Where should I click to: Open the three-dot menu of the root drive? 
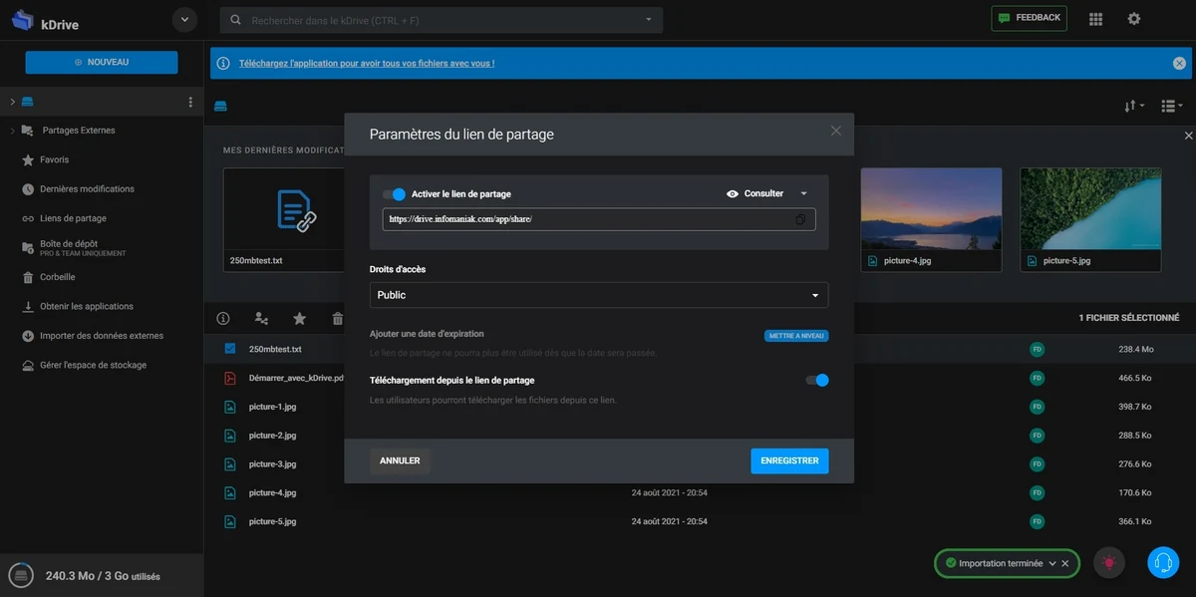coord(190,102)
